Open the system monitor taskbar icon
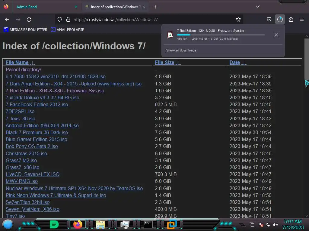This screenshot has height=231, width=309. point(125,224)
